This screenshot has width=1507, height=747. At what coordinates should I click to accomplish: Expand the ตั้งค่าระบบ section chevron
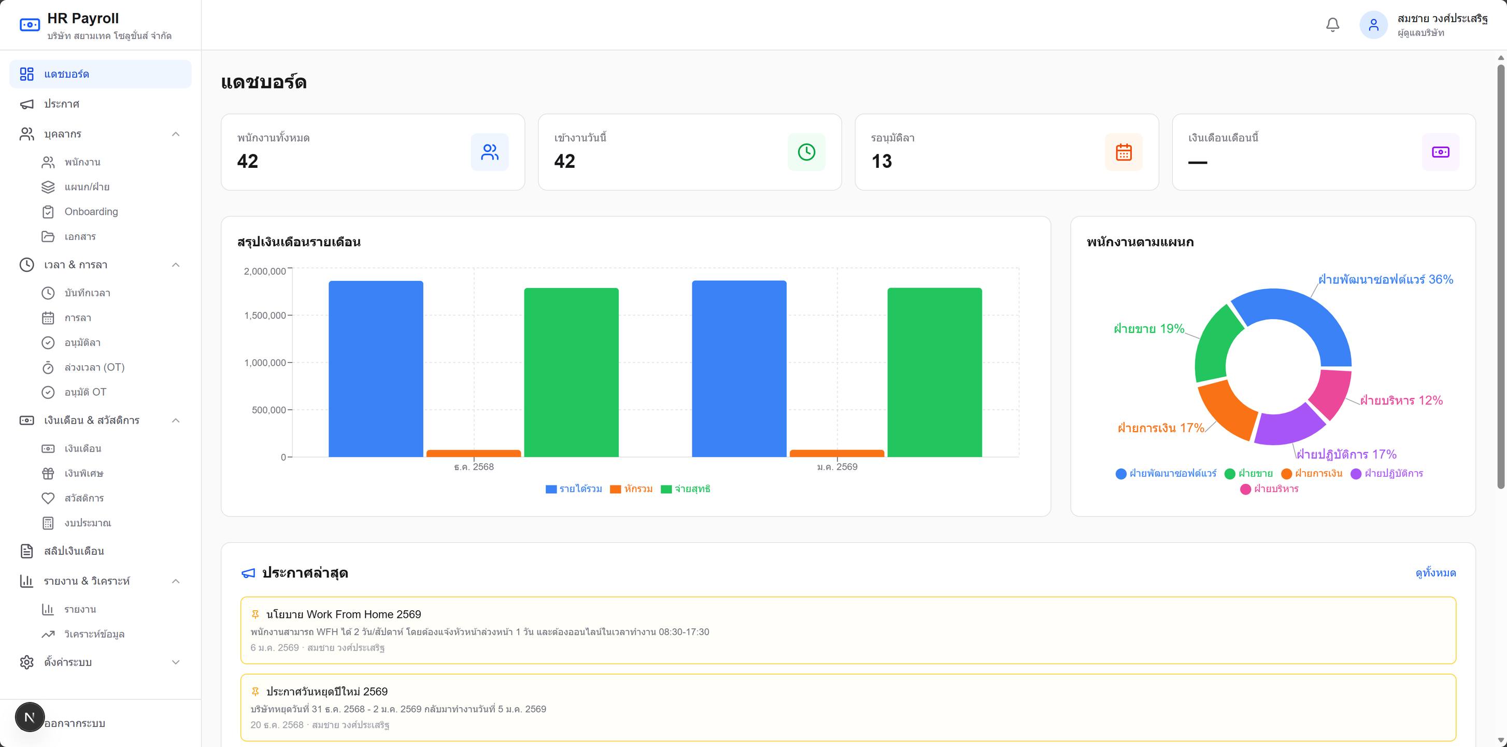point(176,662)
